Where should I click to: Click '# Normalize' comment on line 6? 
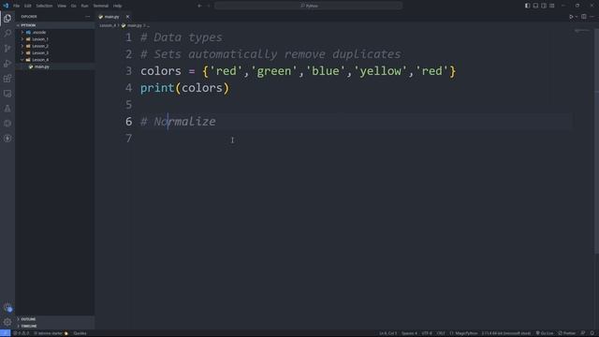point(178,122)
